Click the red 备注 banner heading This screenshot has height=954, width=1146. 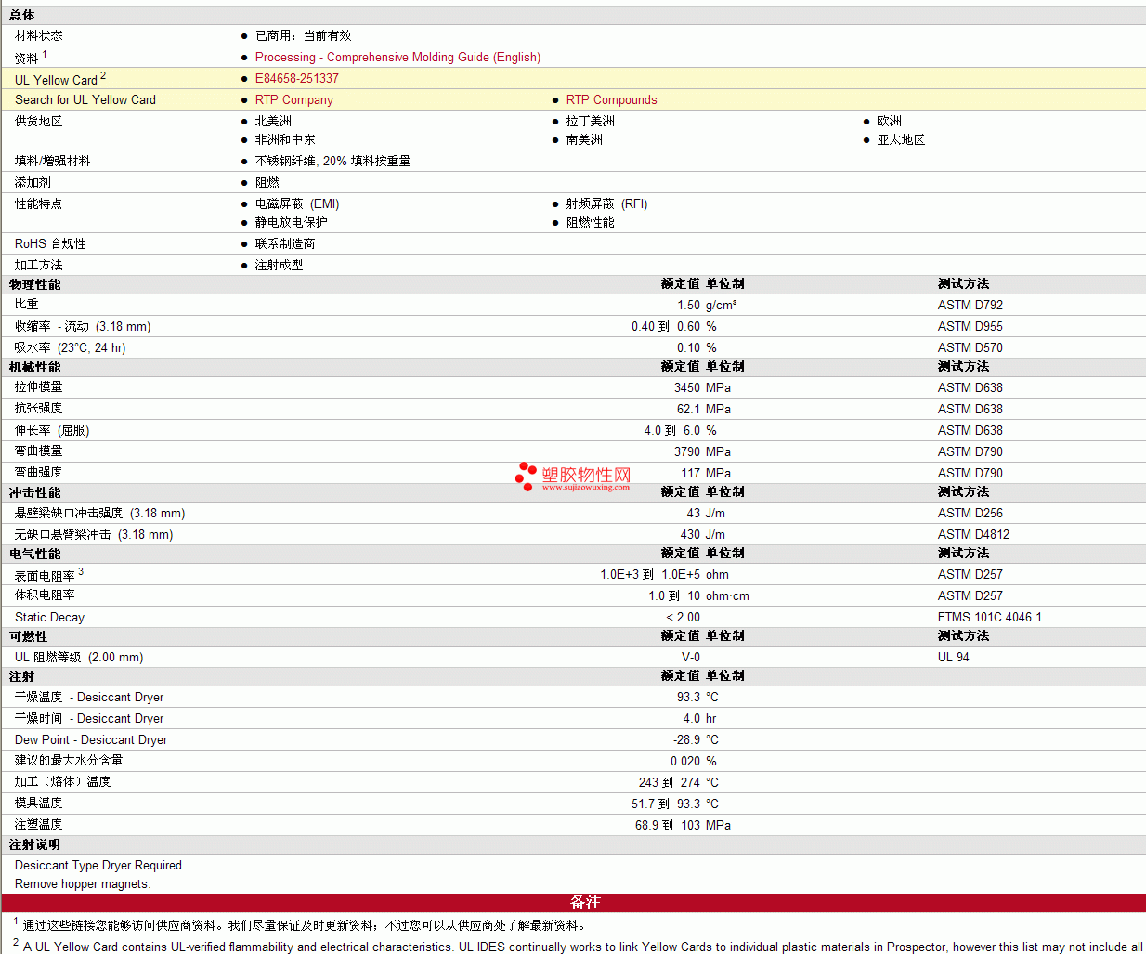(x=585, y=902)
